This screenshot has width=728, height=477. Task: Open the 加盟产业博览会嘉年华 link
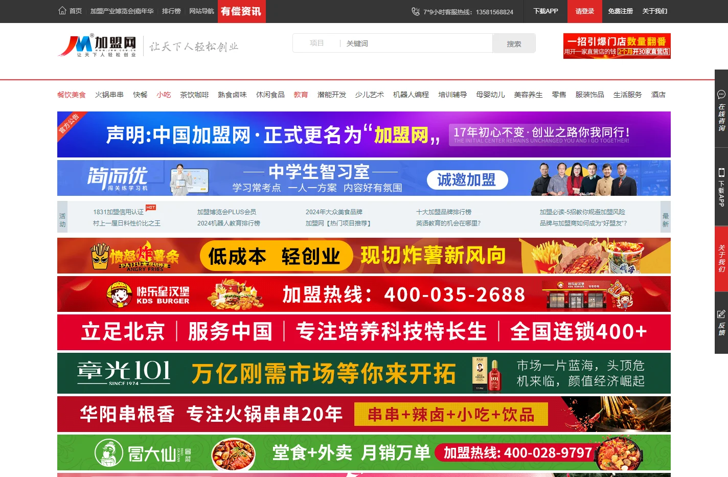point(122,11)
